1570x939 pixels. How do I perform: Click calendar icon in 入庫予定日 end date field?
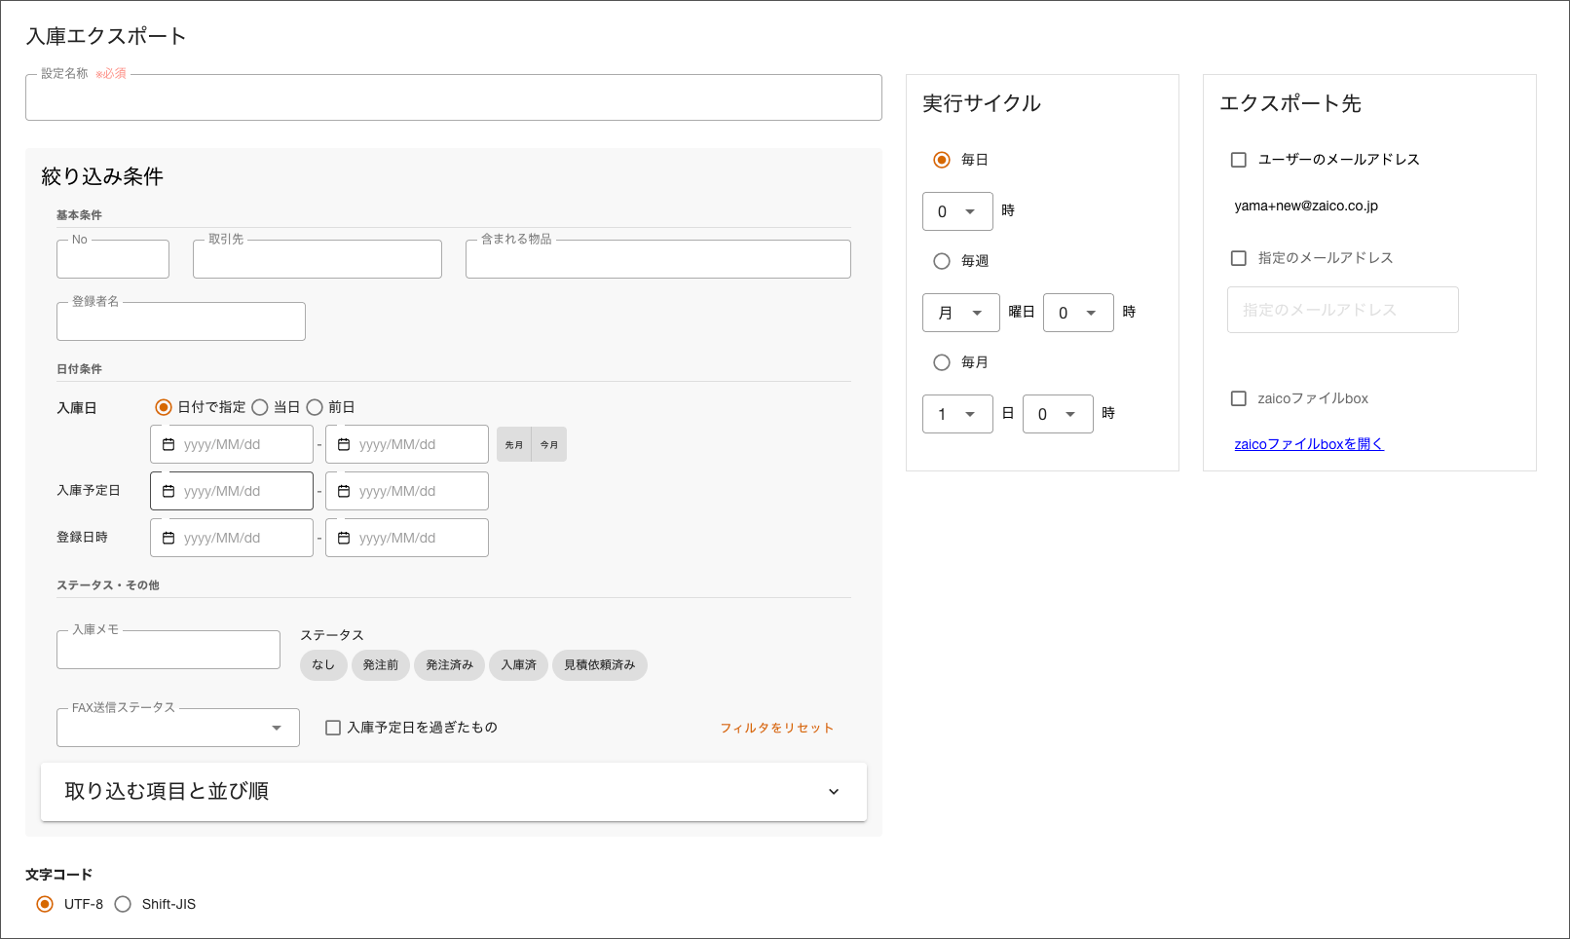click(x=344, y=491)
